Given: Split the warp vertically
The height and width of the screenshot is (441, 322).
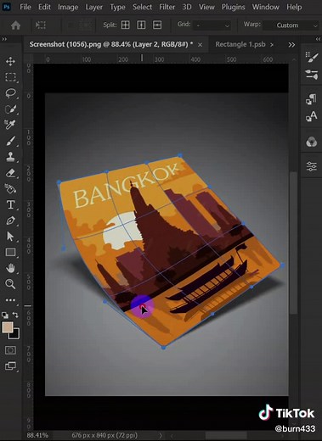Looking at the screenshot, I should pyautogui.click(x=141, y=25).
